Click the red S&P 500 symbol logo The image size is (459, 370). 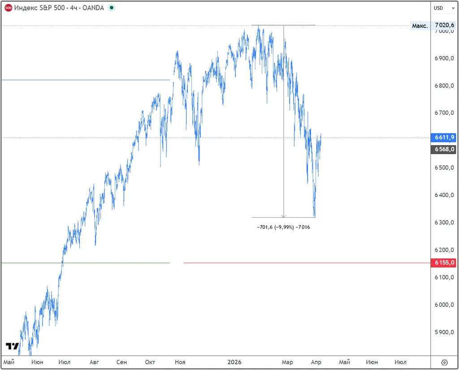tap(8, 8)
